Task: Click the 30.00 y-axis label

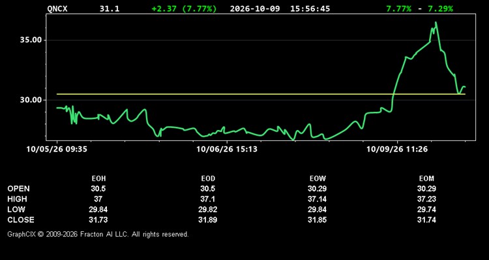Action: click(31, 100)
